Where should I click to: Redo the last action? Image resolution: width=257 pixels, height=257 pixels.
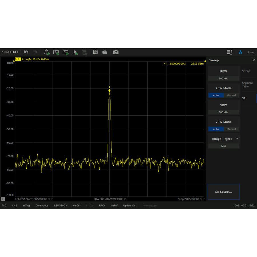coord(35,52)
